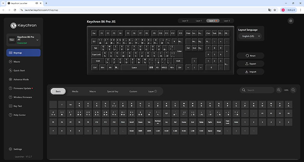
Task: Select the Space key on keyboard layout
Action: 134,68
